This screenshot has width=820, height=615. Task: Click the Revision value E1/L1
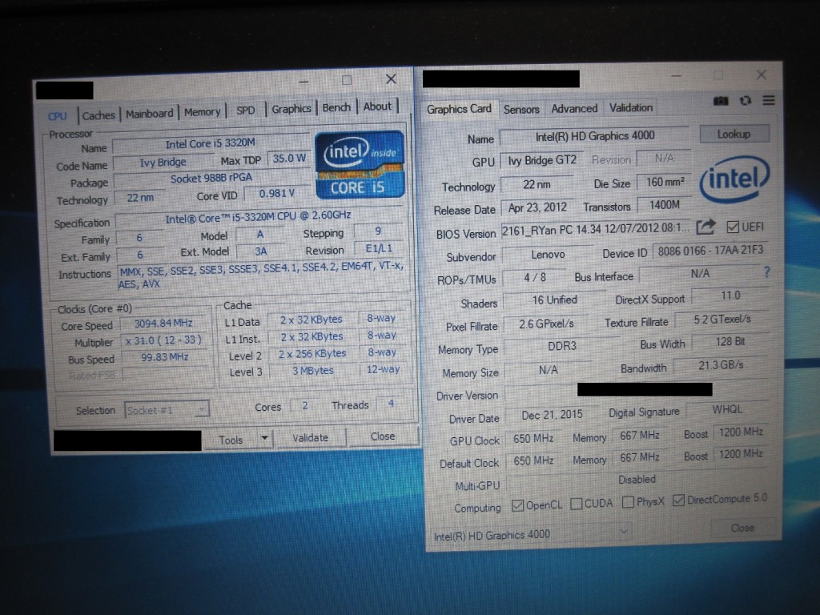coord(379,248)
